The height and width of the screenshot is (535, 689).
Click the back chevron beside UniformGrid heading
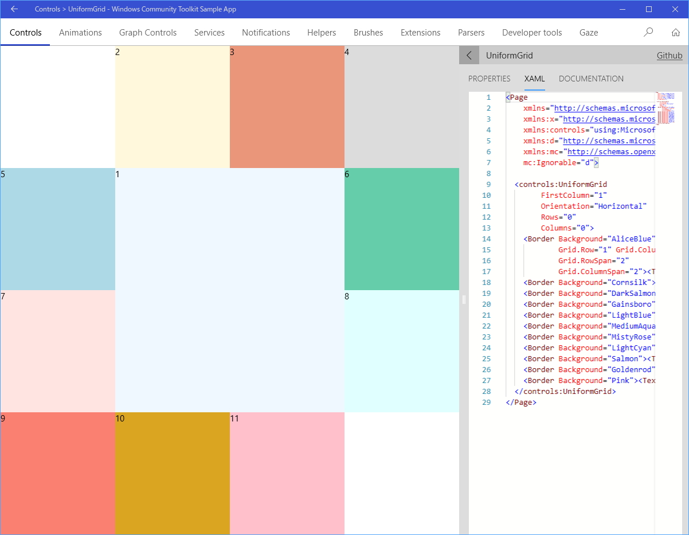[469, 55]
